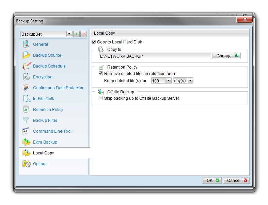Open the Backup Source page
The image size is (268, 205).
[x=47, y=55]
